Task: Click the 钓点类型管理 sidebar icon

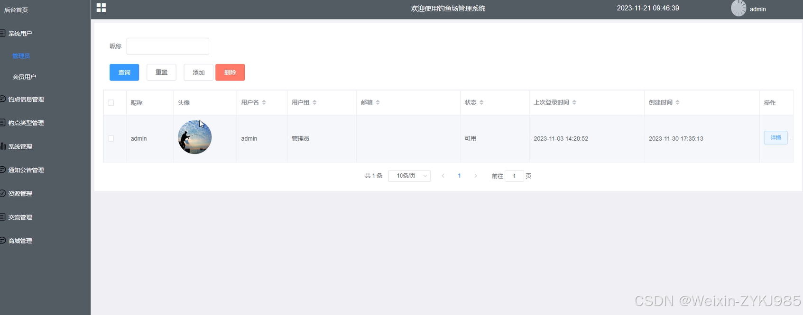Action: click(x=2, y=123)
